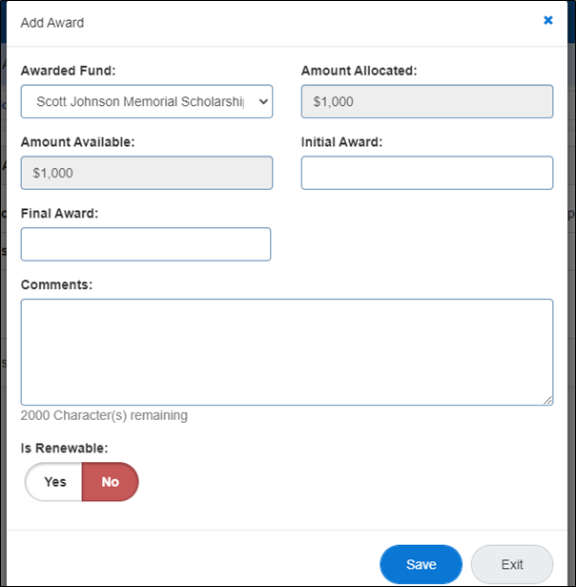The width and height of the screenshot is (576, 587).
Task: Close the Add Award dialog with the X icon
Action: click(548, 20)
